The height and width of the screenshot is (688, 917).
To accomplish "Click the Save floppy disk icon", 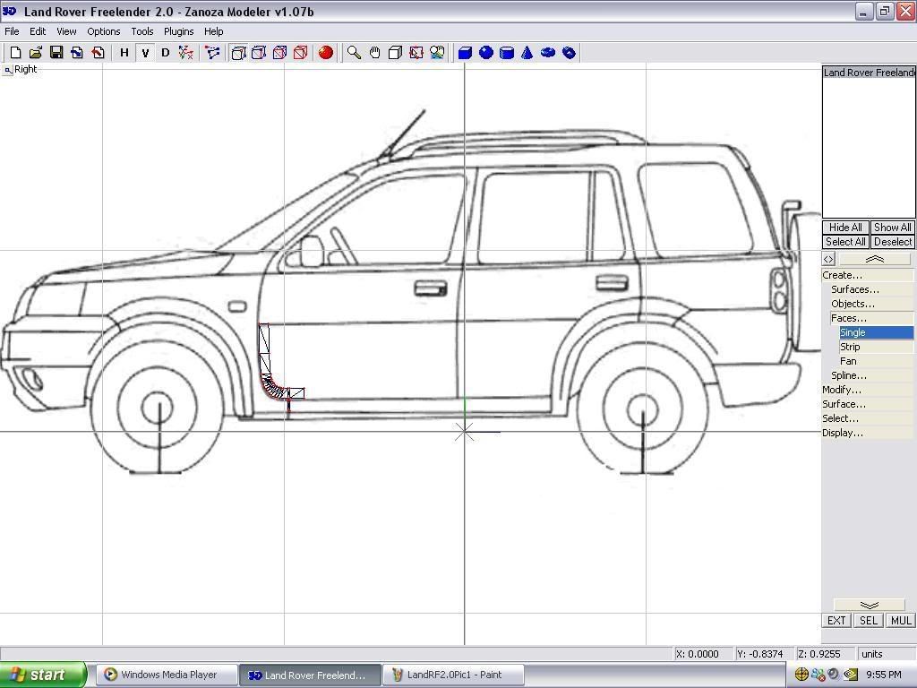I will [x=56, y=53].
